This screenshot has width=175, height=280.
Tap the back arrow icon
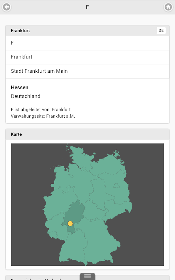tap(7, 7)
